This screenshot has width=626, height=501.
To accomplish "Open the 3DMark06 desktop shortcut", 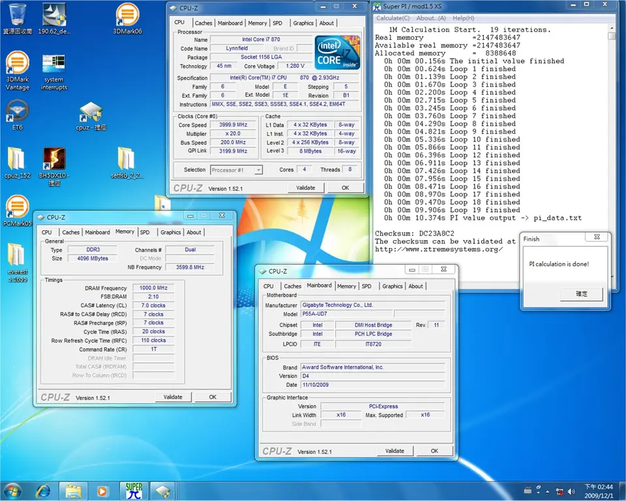I will pyautogui.click(x=127, y=16).
